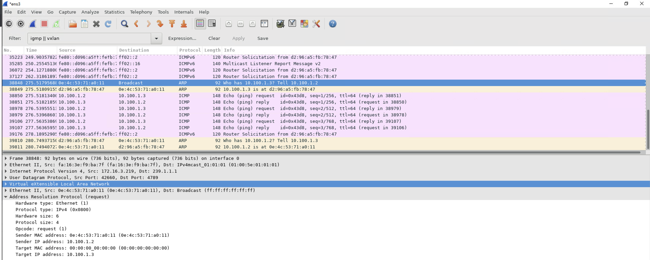Open the File menu
Viewport: 650px width, 260px height.
8,12
